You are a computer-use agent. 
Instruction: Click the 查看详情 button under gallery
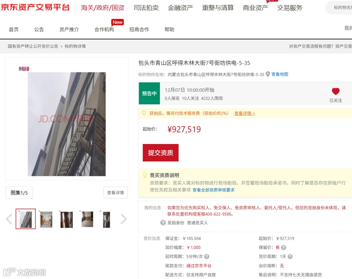click(116, 193)
